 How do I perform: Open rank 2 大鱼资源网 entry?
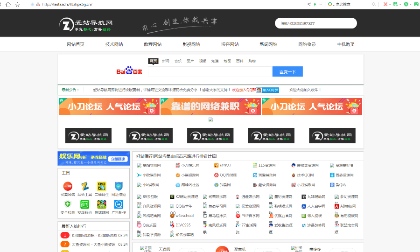coord(94,244)
